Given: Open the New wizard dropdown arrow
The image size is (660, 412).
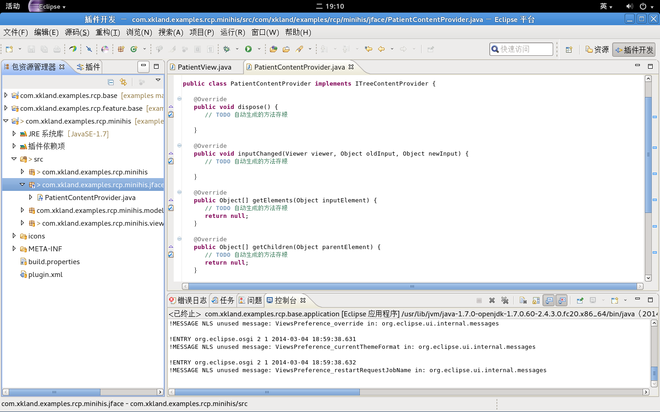Looking at the screenshot, I should point(20,49).
